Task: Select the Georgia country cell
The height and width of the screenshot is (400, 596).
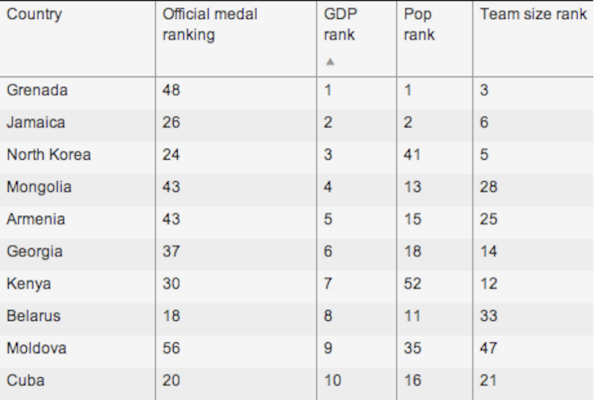Action: tap(34, 251)
